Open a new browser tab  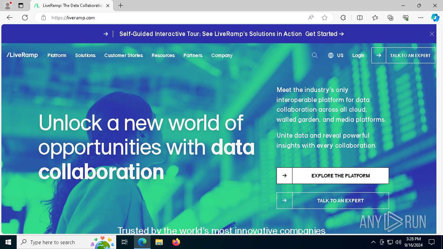[120, 6]
